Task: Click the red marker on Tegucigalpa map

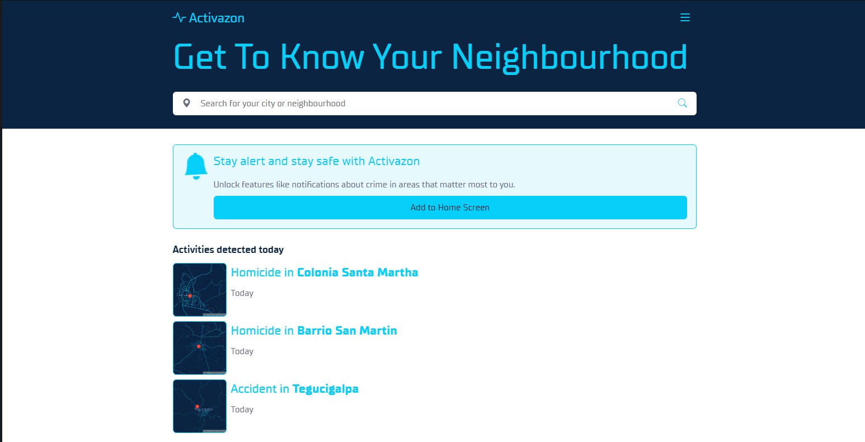Action: coord(197,406)
